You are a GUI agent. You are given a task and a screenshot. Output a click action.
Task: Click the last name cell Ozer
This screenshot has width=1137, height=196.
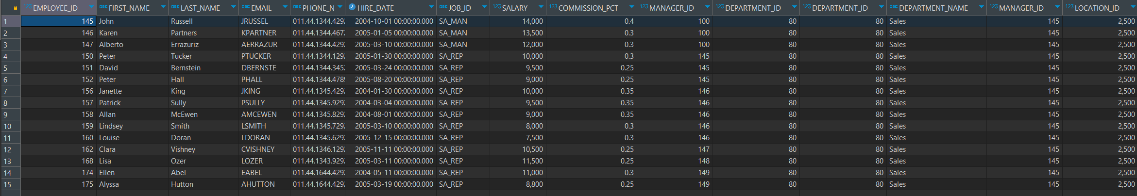coord(204,161)
